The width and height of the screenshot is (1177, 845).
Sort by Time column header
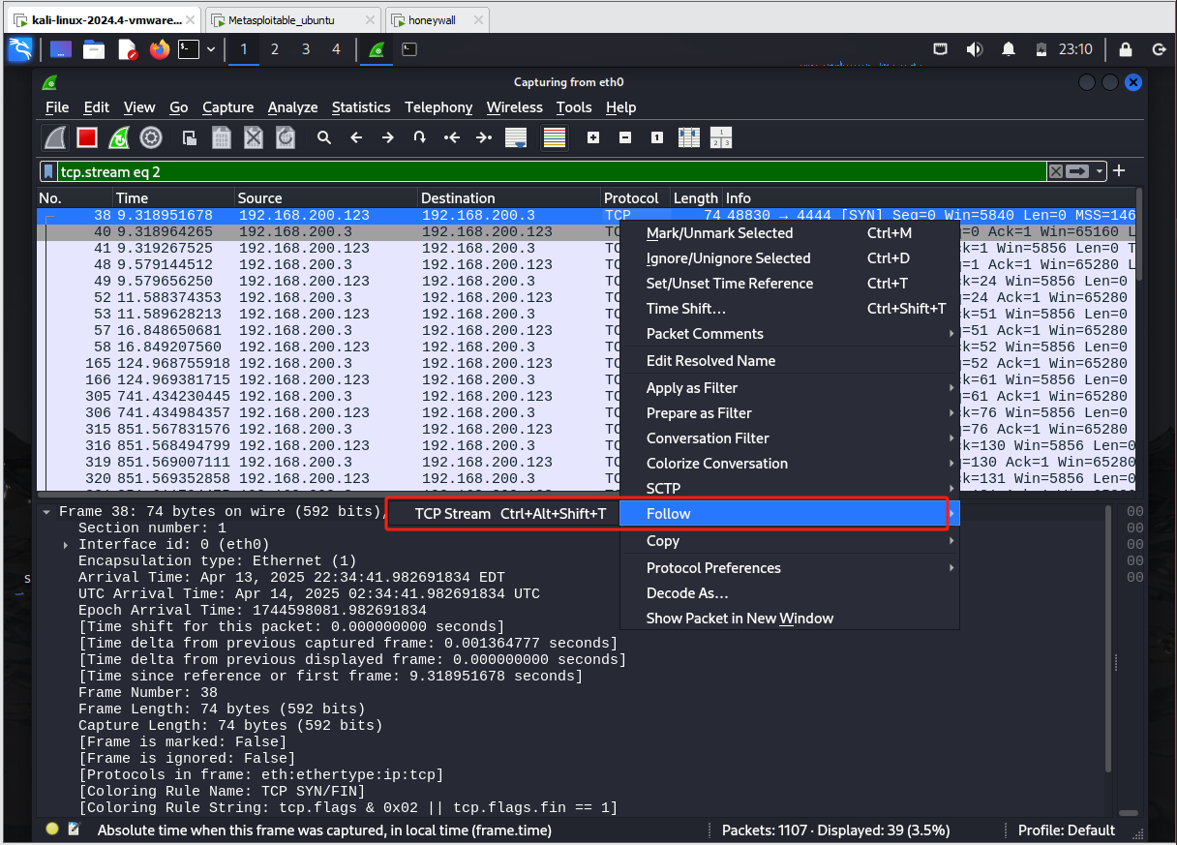(173, 198)
